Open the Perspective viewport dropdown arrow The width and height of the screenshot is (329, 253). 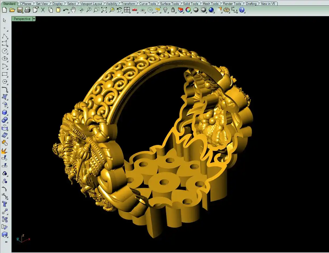coord(34,19)
